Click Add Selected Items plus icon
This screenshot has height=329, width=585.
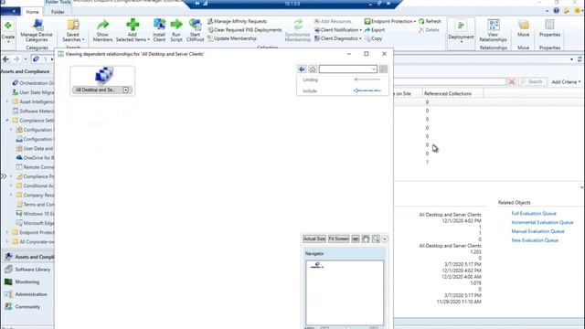[133, 25]
